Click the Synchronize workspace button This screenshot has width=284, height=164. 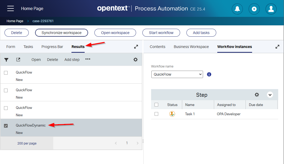click(x=61, y=33)
